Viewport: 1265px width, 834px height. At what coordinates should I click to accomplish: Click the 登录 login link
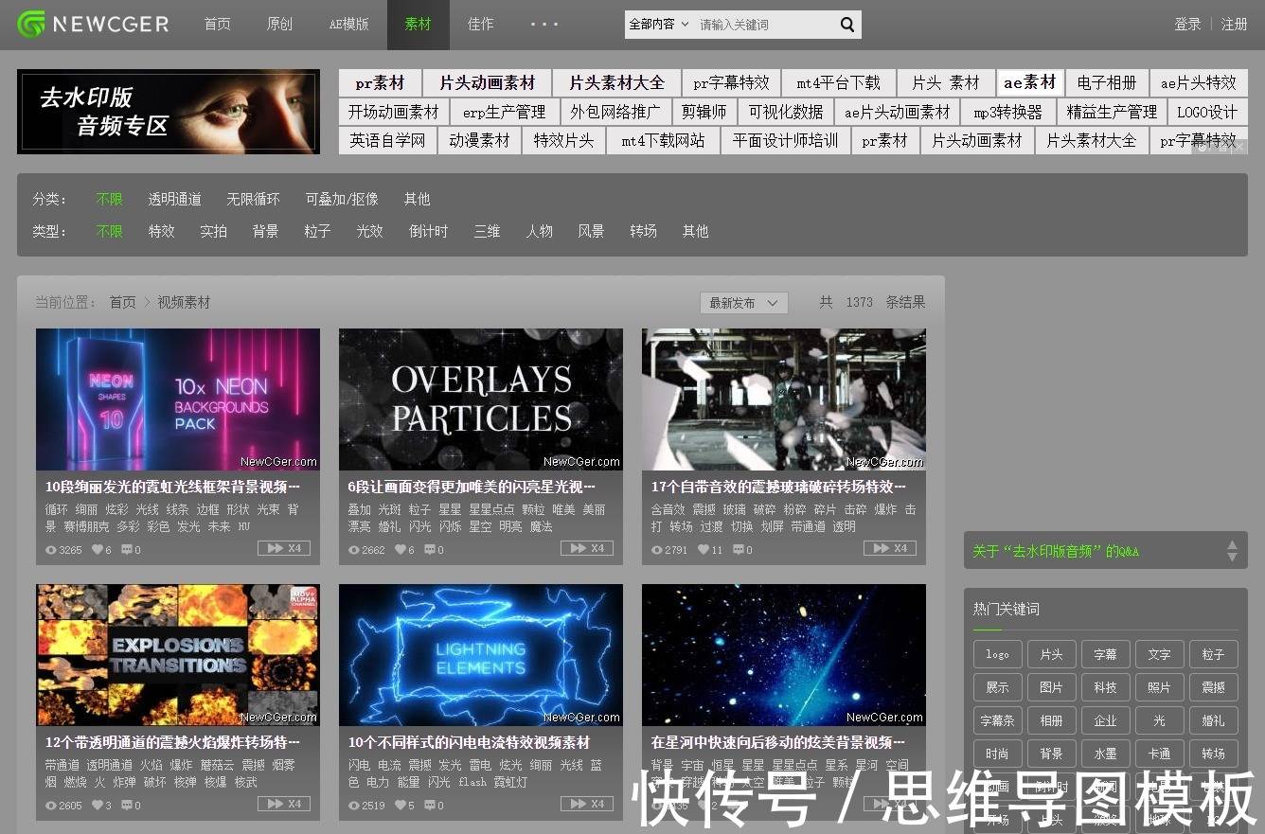tap(1187, 25)
